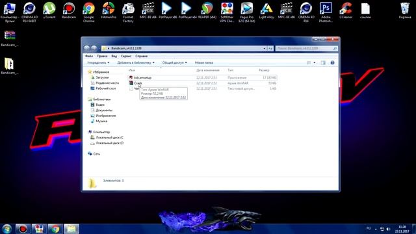Select PotPlayer x64 desktop icon
The height and width of the screenshot is (234, 416).
(188, 10)
